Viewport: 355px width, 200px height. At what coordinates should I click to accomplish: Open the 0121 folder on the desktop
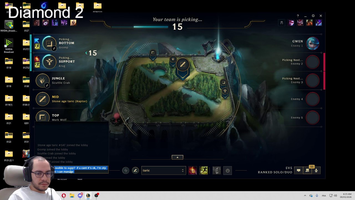click(9, 119)
